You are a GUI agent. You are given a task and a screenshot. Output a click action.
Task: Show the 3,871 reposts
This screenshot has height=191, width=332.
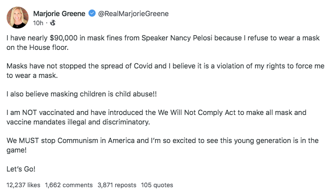[x=117, y=185]
